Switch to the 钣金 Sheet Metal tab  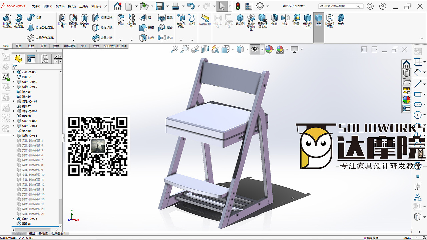point(44,46)
